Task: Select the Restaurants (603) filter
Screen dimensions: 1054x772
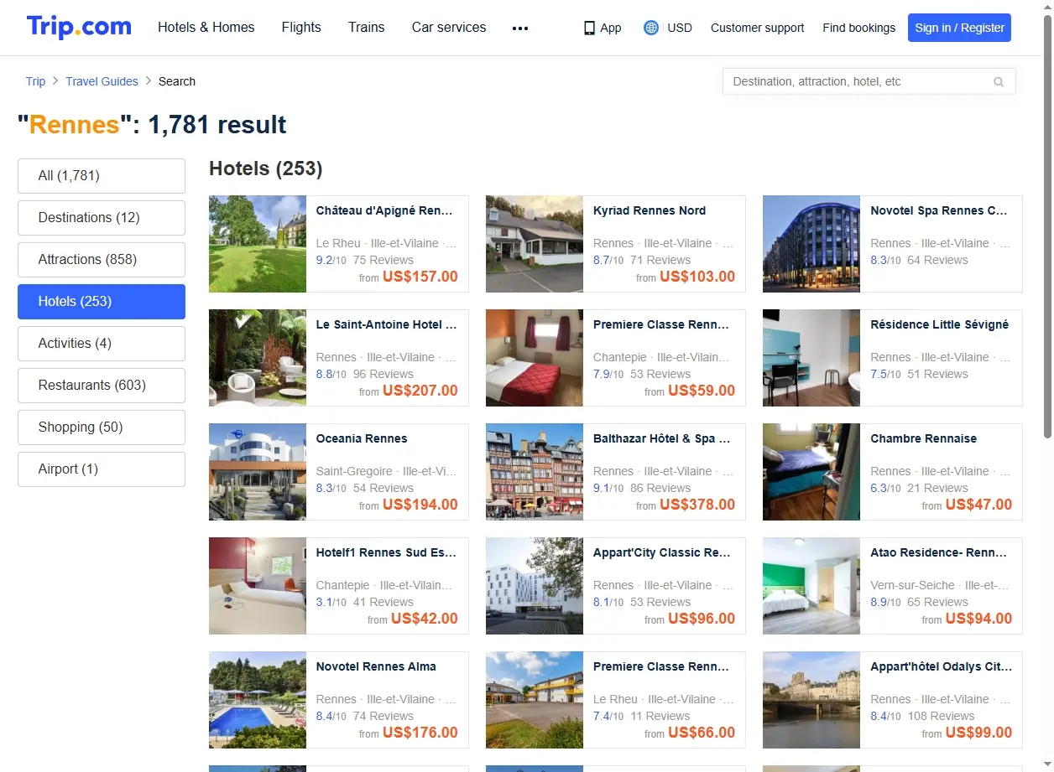Action: click(x=102, y=386)
